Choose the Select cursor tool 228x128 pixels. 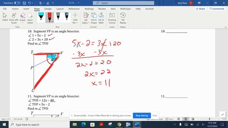point(5,17)
